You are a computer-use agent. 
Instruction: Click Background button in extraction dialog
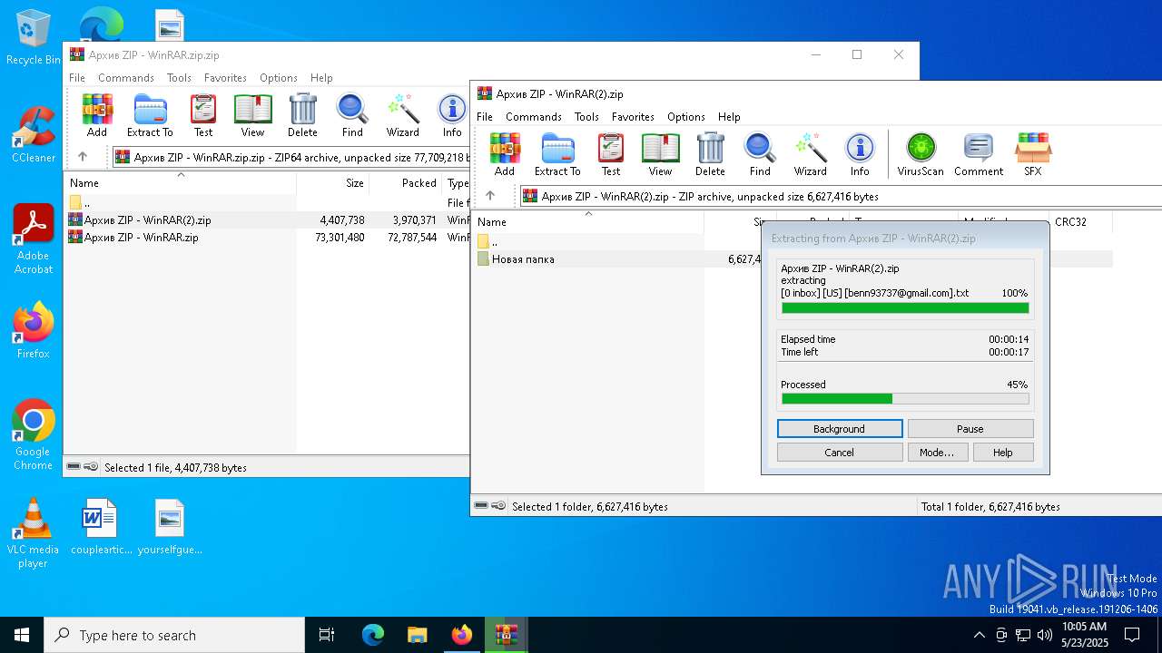click(840, 429)
